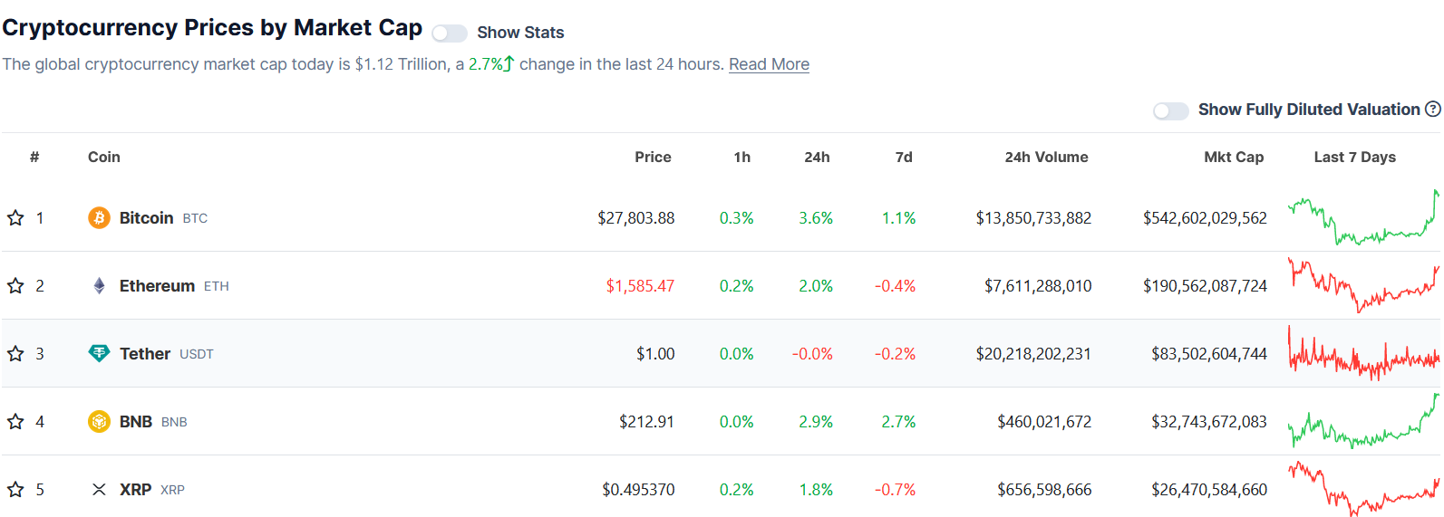Click the Tether coin logo
Image resolution: width=1444 pixels, height=517 pixels.
pos(99,354)
